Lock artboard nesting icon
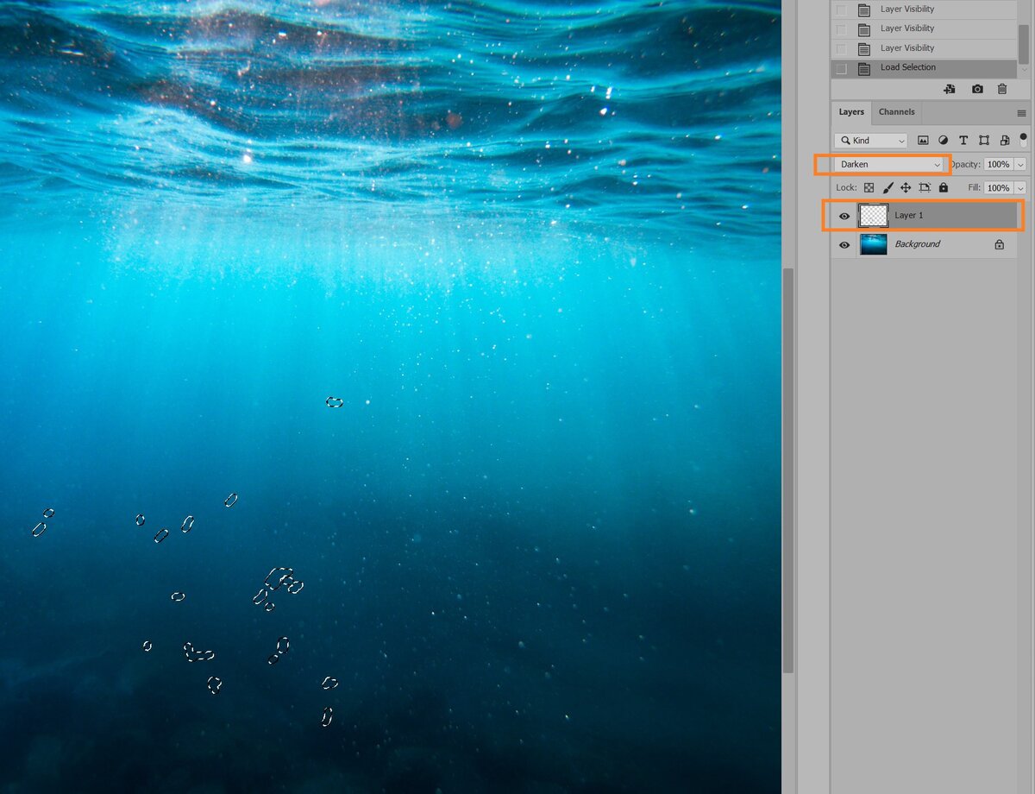Image resolution: width=1035 pixels, height=794 pixels. 925,187
